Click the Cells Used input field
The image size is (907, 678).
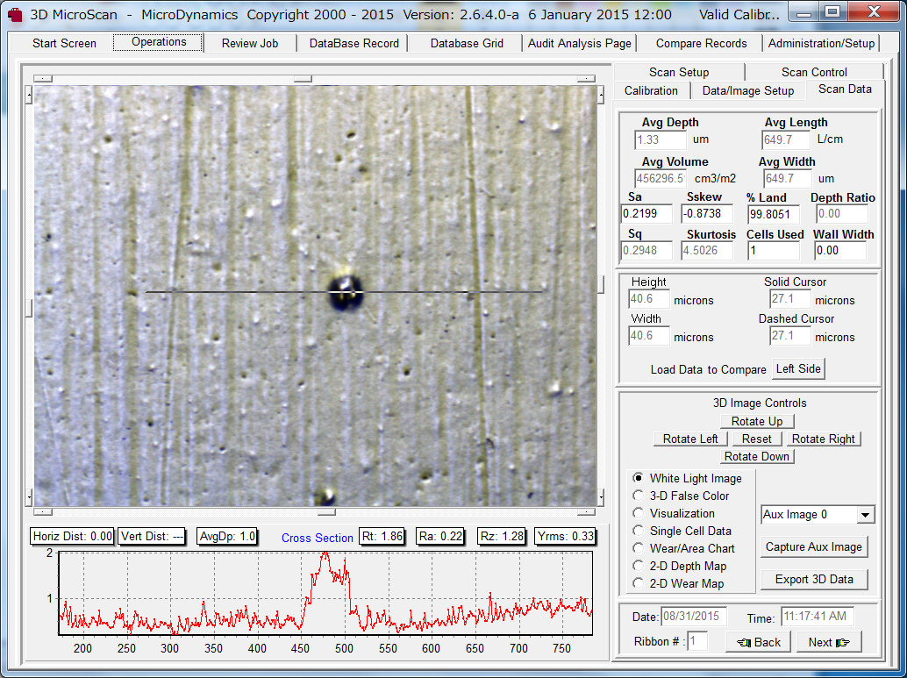click(x=775, y=251)
